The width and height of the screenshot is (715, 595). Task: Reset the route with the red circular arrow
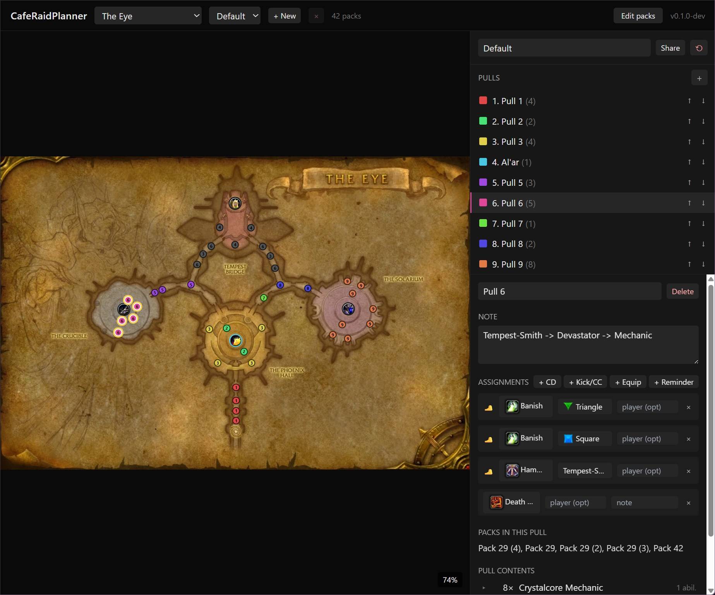click(x=699, y=48)
